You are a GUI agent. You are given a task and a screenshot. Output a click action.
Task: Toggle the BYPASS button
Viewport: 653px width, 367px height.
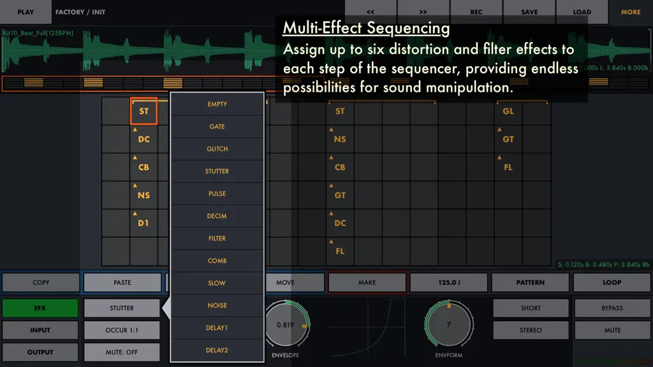click(x=612, y=308)
